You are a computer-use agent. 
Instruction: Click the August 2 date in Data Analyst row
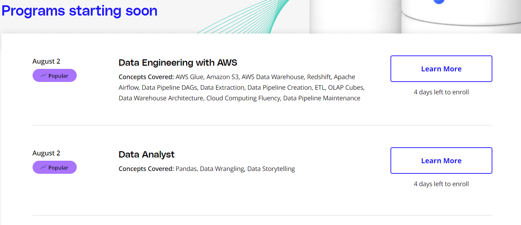[x=46, y=153]
